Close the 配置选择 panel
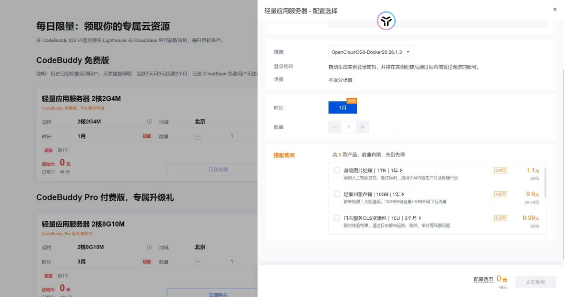Image resolution: width=564 pixels, height=297 pixels. pos(555,9)
